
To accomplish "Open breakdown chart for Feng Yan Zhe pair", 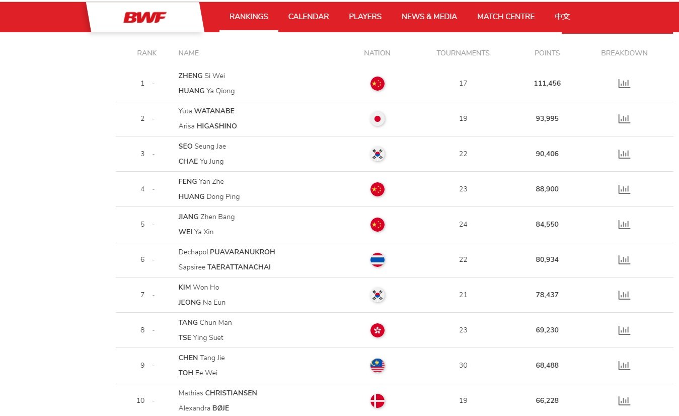I will (x=624, y=189).
